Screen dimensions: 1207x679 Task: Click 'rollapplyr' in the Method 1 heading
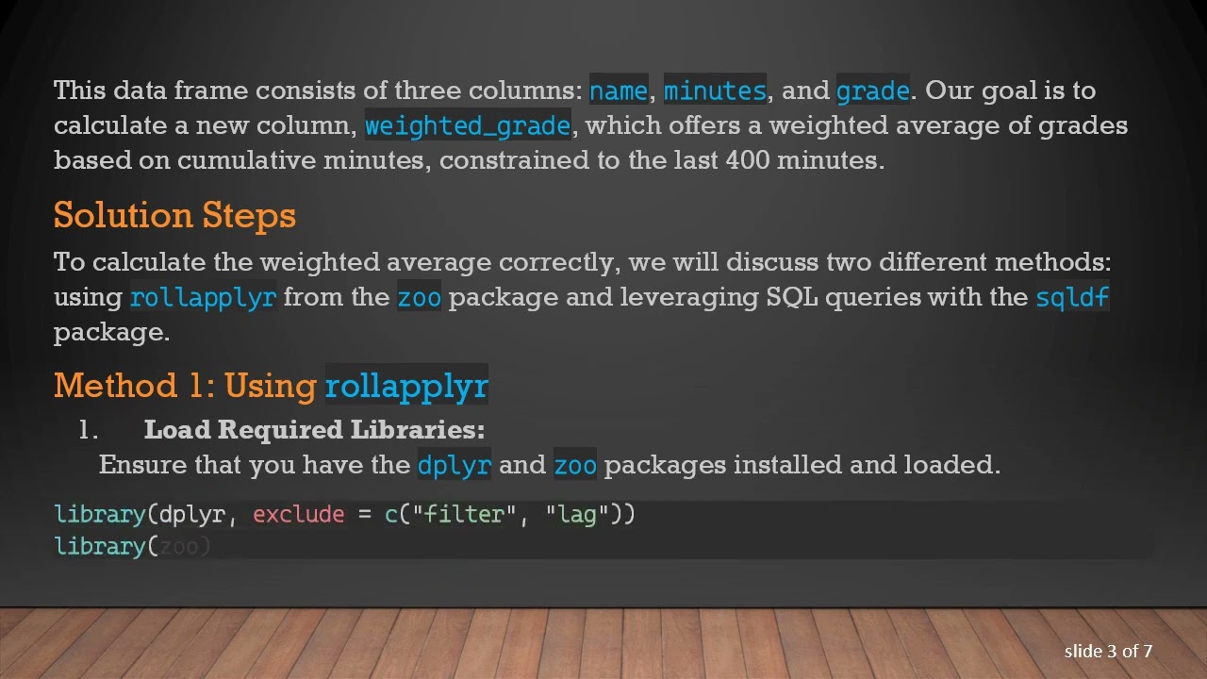(x=406, y=386)
